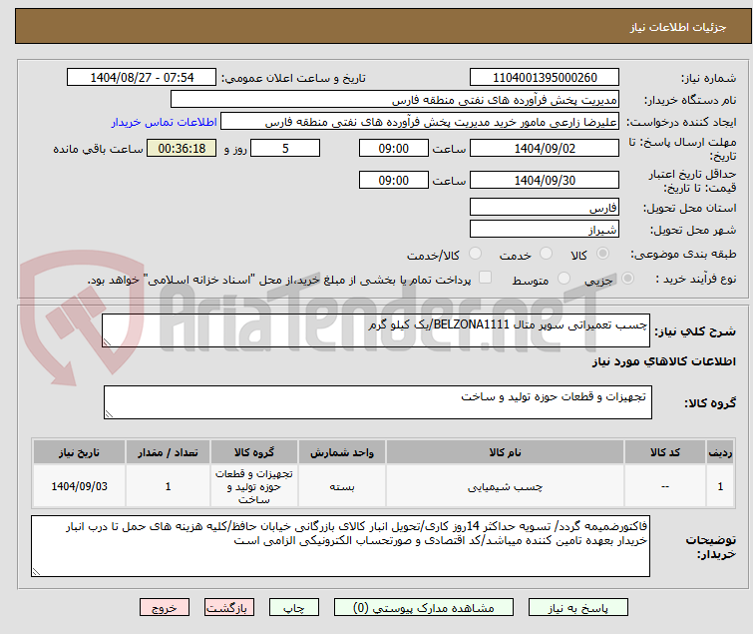The width and height of the screenshot is (753, 634).
Task: Click the واحد شمارش column header
Action: click(x=341, y=452)
